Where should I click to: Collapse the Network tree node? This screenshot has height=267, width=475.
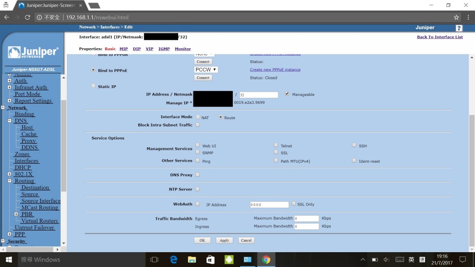pyautogui.click(x=3, y=107)
